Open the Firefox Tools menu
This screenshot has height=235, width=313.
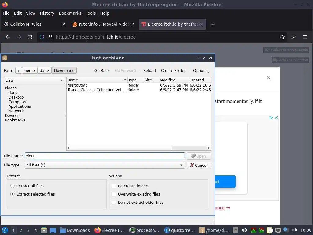click(90, 13)
